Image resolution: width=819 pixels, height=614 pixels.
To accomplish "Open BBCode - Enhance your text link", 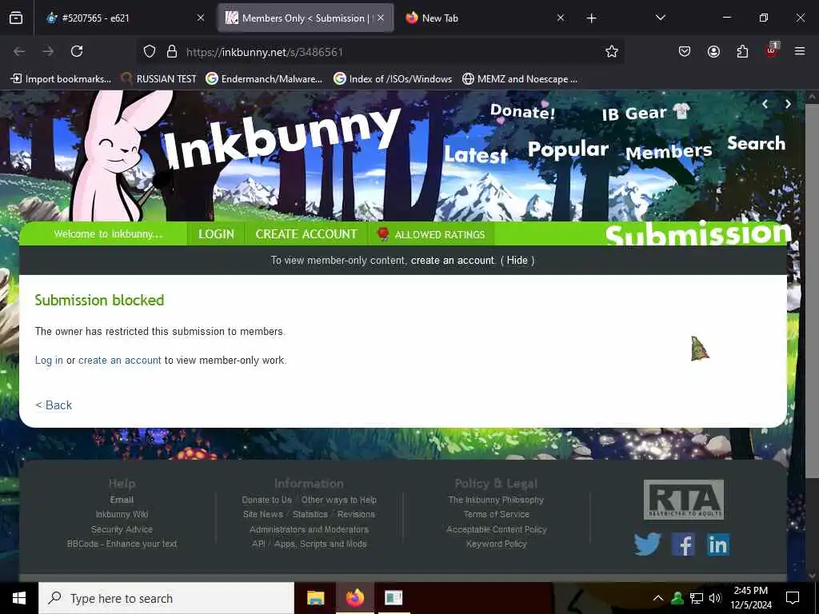I will point(122,544).
